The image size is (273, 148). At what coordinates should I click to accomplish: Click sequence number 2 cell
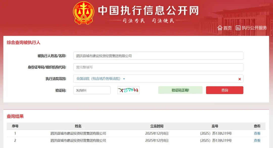pyautogui.click(x=15, y=140)
